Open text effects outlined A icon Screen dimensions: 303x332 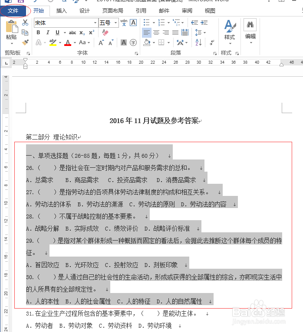(x=38, y=42)
